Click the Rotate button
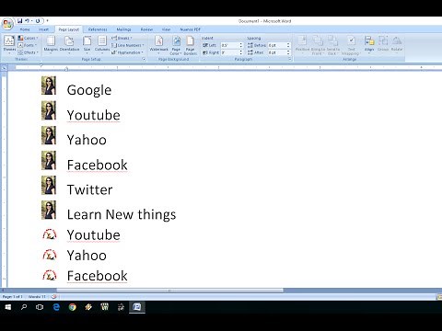Viewport: 442px width, 331px height. 397,44
